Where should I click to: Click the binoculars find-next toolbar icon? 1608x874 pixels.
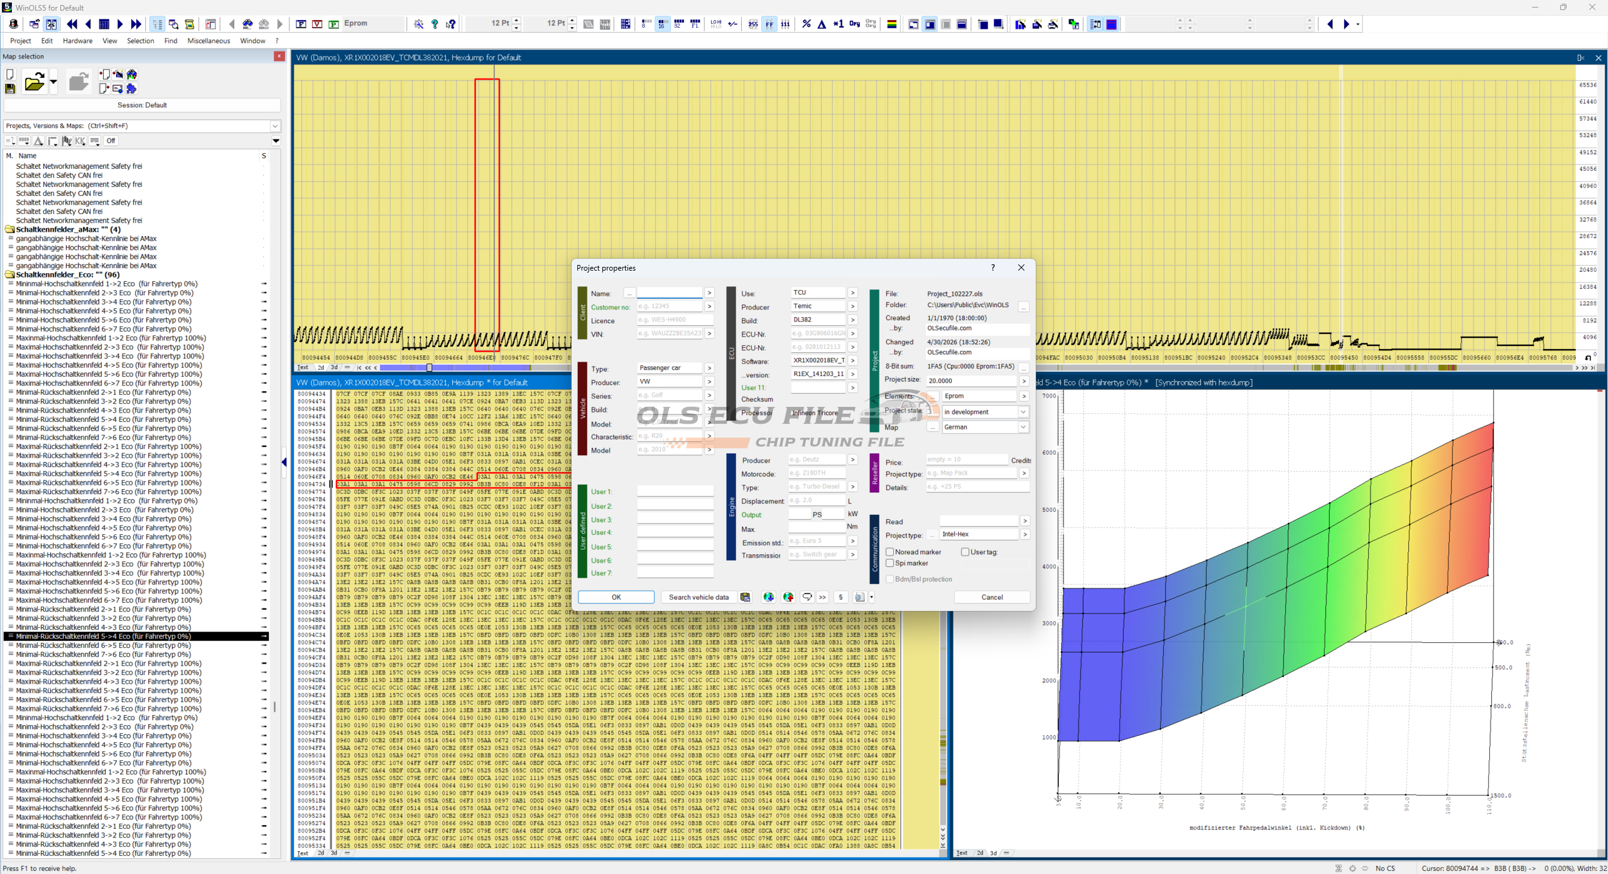[247, 24]
